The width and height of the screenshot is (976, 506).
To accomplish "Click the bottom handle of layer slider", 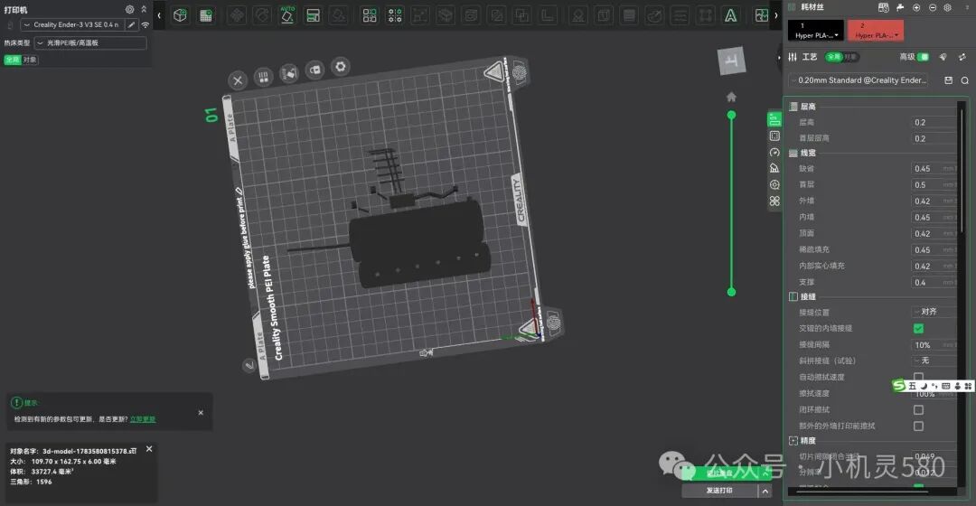I will click(x=731, y=292).
